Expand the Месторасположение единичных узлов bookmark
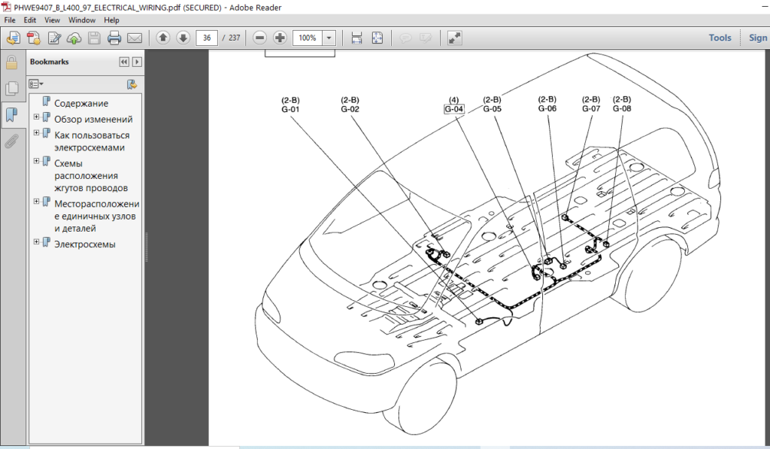The image size is (770, 449). click(36, 202)
